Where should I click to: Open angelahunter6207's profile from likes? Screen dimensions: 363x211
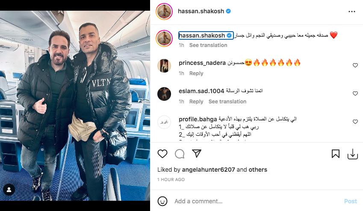tap(208, 170)
